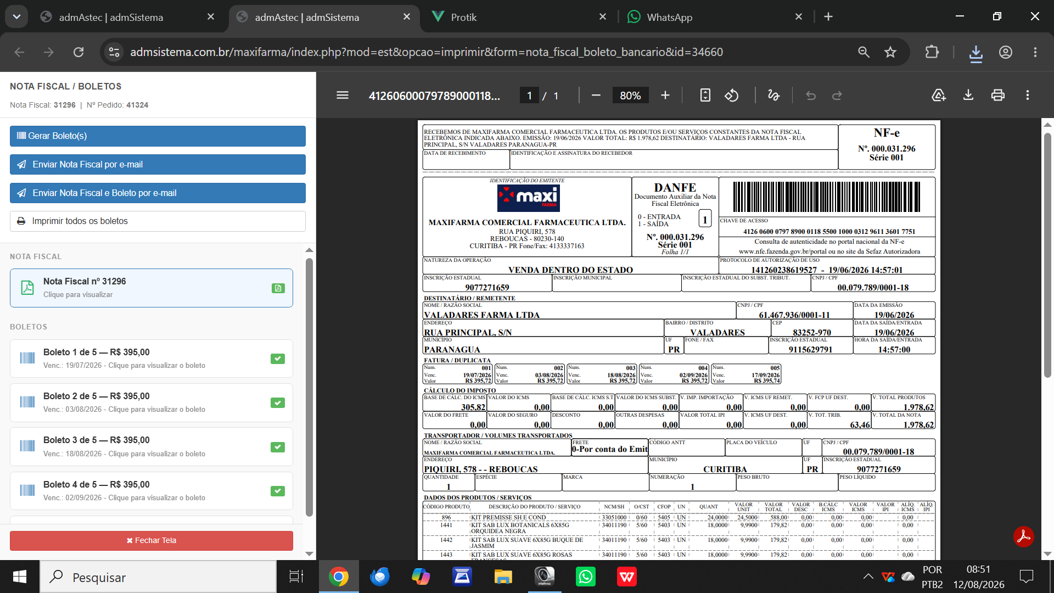This screenshot has height=593, width=1054.
Task: Open Boleto 3 de 5 entry
Action: pos(151,447)
